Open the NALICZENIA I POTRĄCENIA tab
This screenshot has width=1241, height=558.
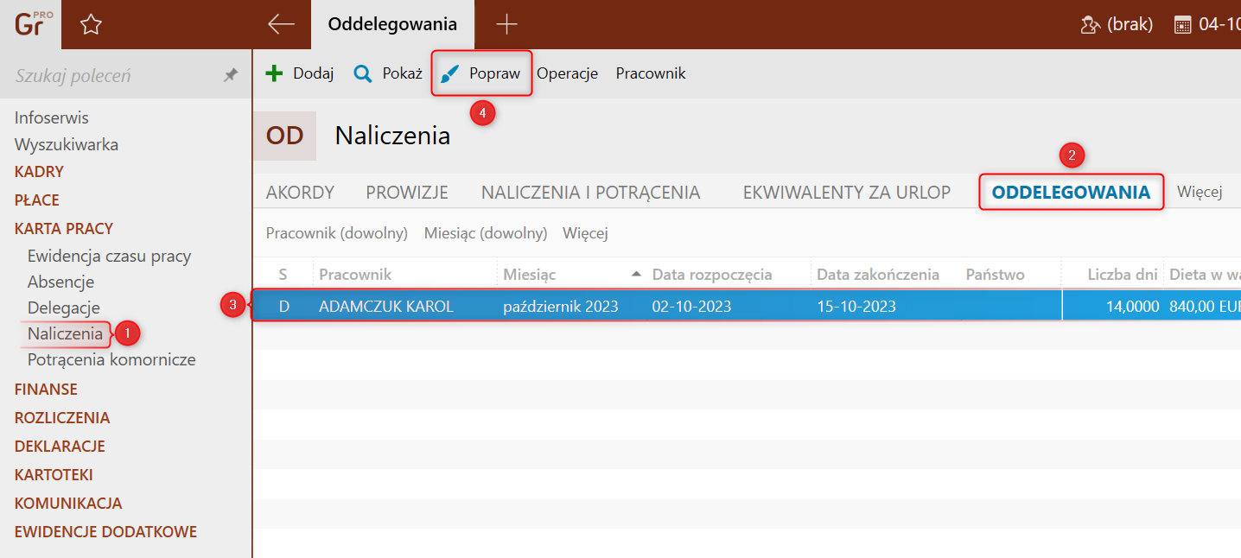[591, 193]
